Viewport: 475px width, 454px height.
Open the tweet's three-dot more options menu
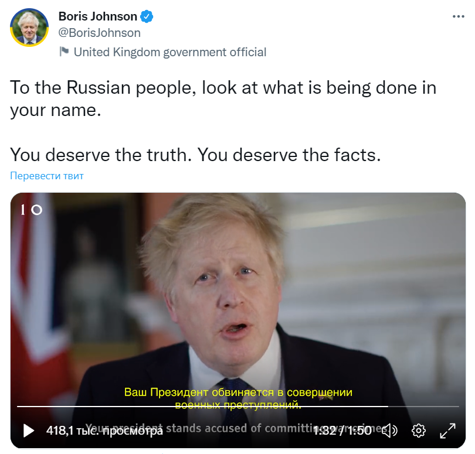(459, 16)
